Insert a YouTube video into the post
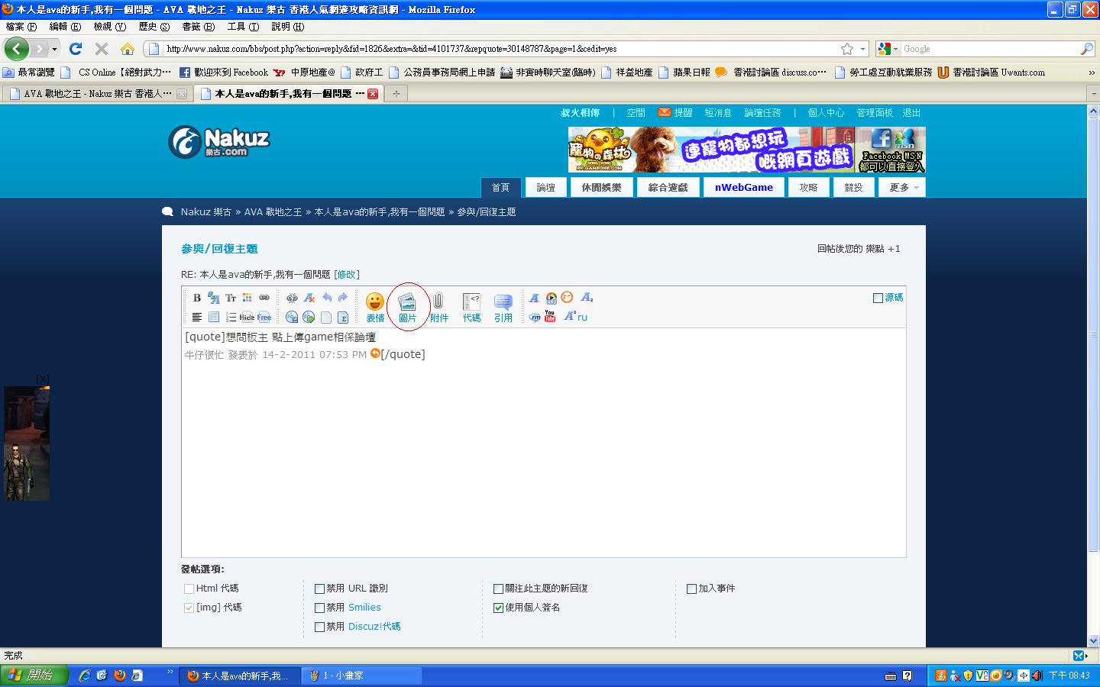1100x687 pixels. 550,316
